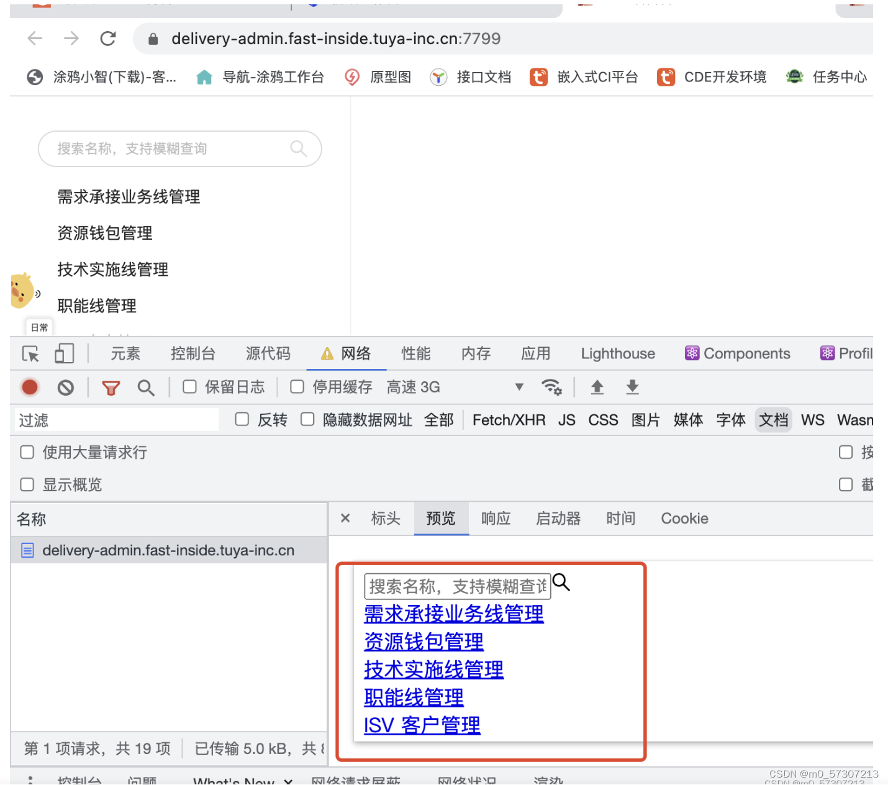Toggle the device toolbar icon
888x785 pixels.
click(x=64, y=354)
